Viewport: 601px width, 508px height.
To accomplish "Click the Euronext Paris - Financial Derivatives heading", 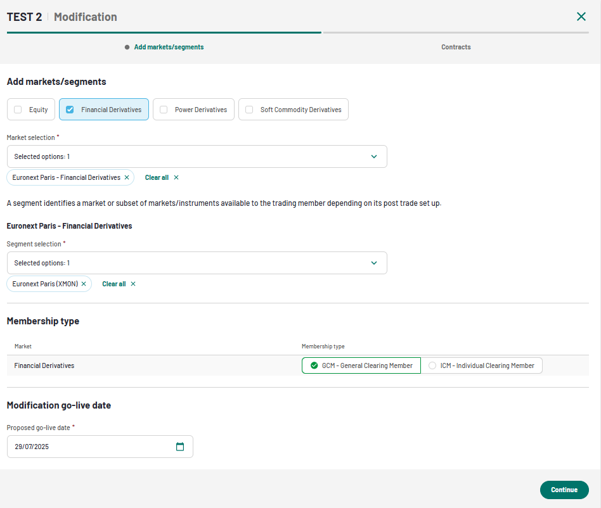I will (x=69, y=226).
